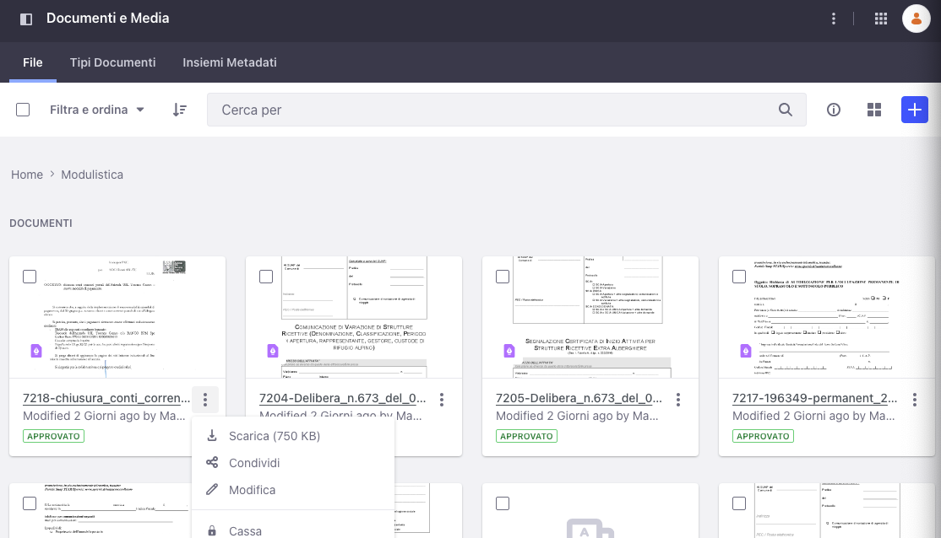Toggle the product menu sidebar icon

26,19
